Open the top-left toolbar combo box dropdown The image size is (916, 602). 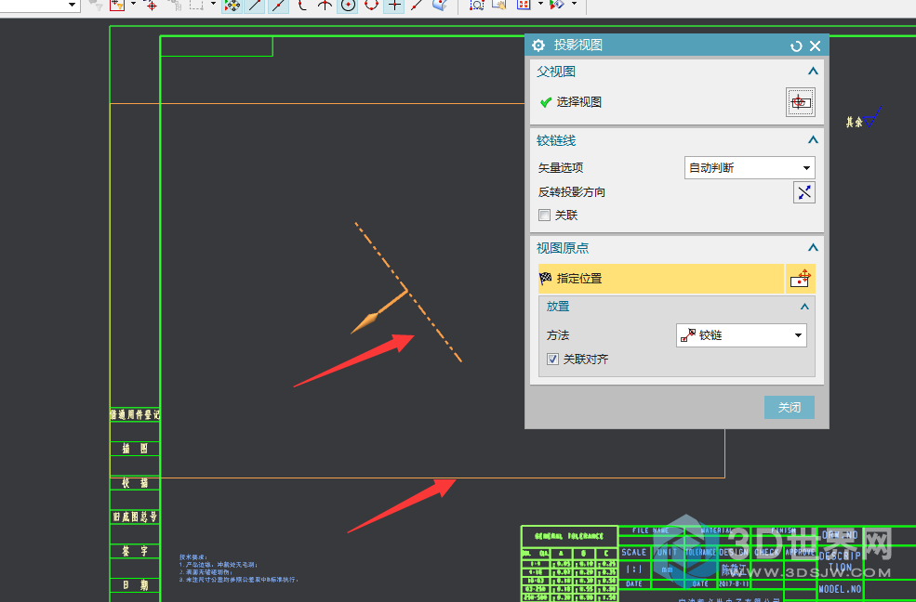72,5
